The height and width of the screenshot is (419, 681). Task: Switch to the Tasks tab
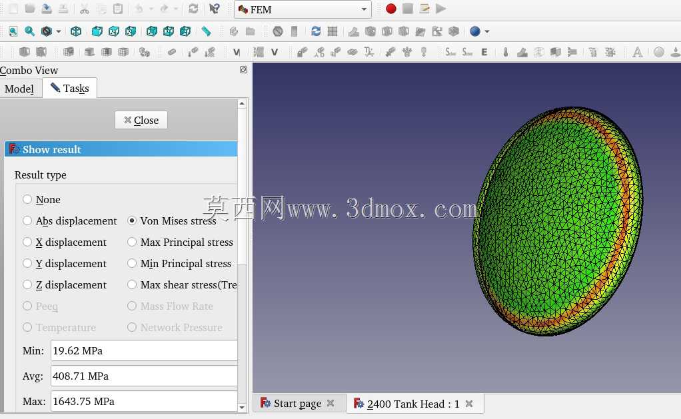(x=69, y=88)
